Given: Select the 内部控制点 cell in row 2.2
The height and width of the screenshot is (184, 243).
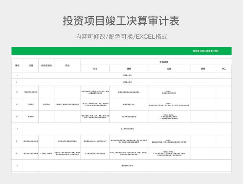Looking at the screenshot, I should (46, 153).
